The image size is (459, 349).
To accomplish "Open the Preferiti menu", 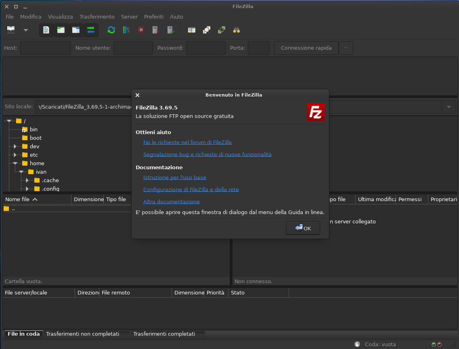I will 154,17.
